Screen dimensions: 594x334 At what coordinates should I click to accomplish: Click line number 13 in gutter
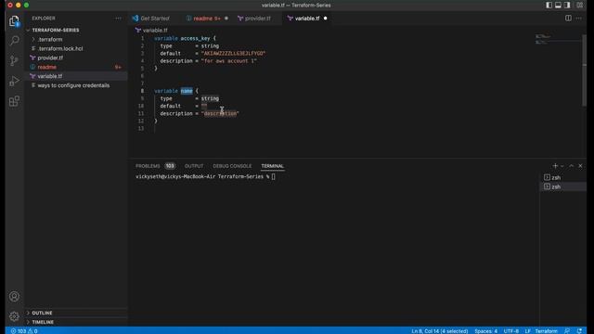pos(141,129)
